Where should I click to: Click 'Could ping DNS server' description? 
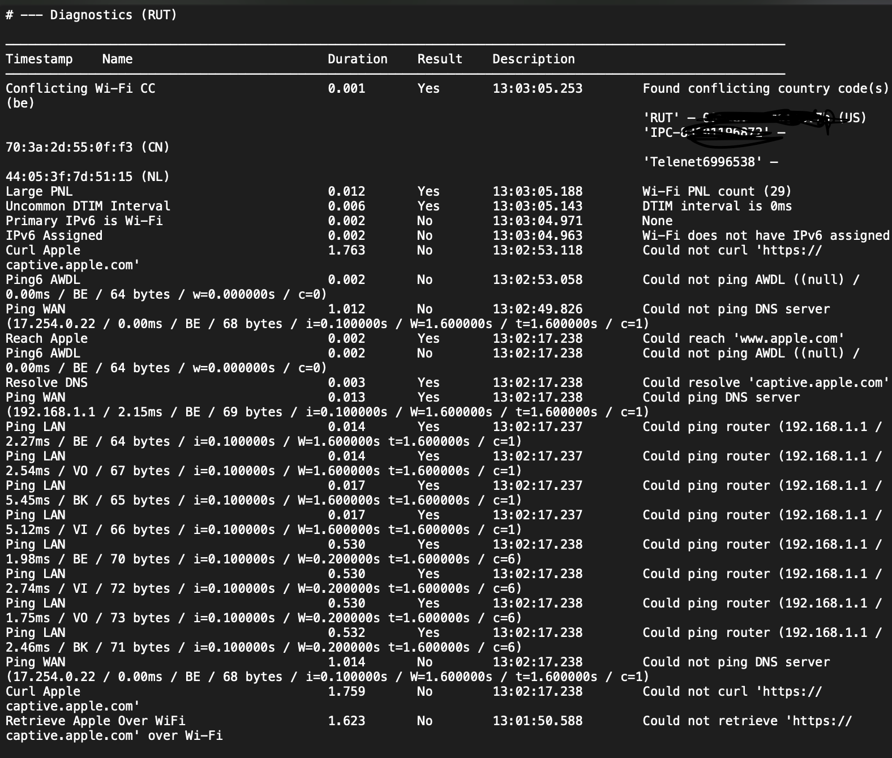(x=721, y=397)
